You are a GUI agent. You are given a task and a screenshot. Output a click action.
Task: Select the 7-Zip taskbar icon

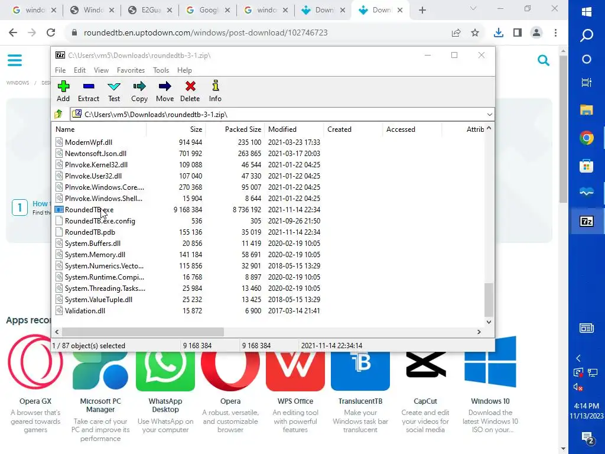[x=587, y=221]
